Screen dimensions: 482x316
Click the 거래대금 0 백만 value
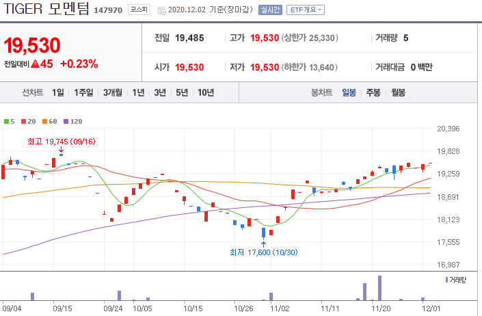(x=421, y=67)
